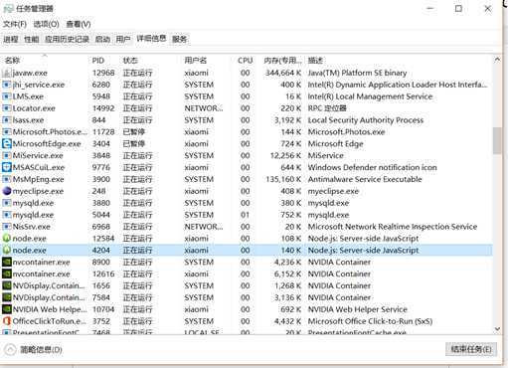This screenshot has height=368, width=508.
Task: Collapse to fewer details with arrow icon
Action: [x=10, y=349]
